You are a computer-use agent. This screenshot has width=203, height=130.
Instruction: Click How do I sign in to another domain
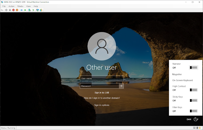click(102, 98)
